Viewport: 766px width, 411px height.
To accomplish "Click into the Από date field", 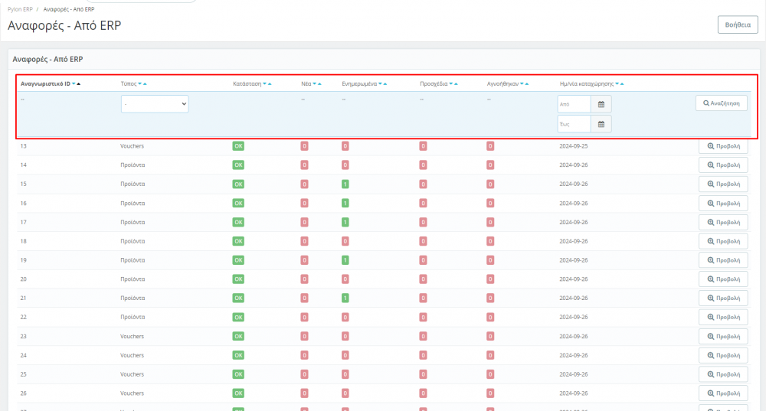I will point(574,104).
